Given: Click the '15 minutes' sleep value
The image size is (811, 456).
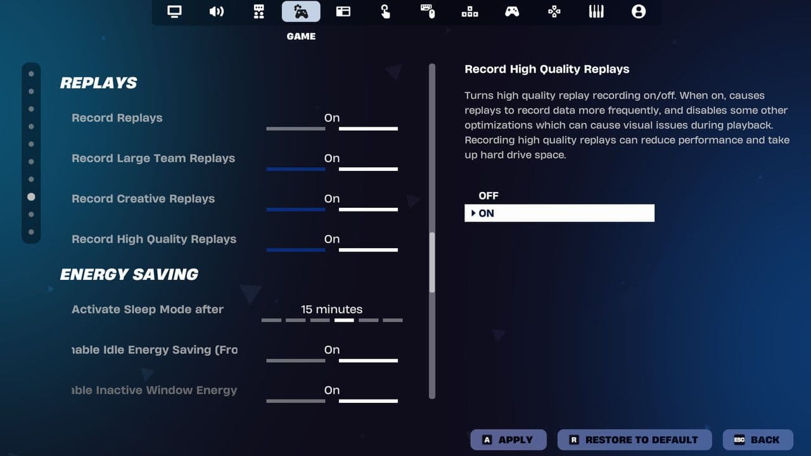Looking at the screenshot, I should pyautogui.click(x=332, y=309).
